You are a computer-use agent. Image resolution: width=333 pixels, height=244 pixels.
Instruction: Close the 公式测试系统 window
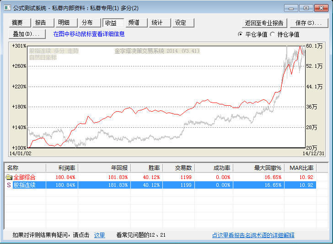pos(321,8)
